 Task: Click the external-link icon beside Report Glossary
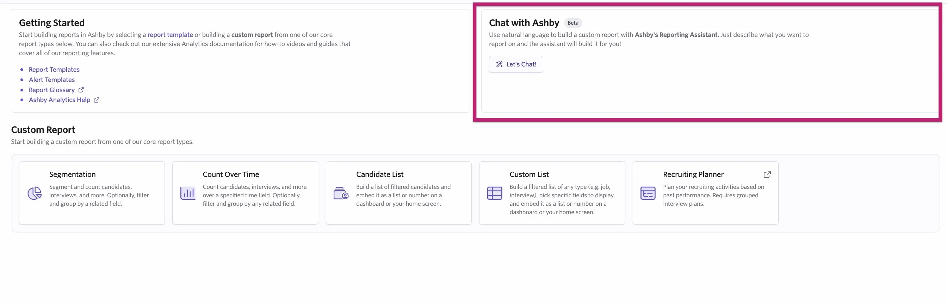pyautogui.click(x=81, y=90)
